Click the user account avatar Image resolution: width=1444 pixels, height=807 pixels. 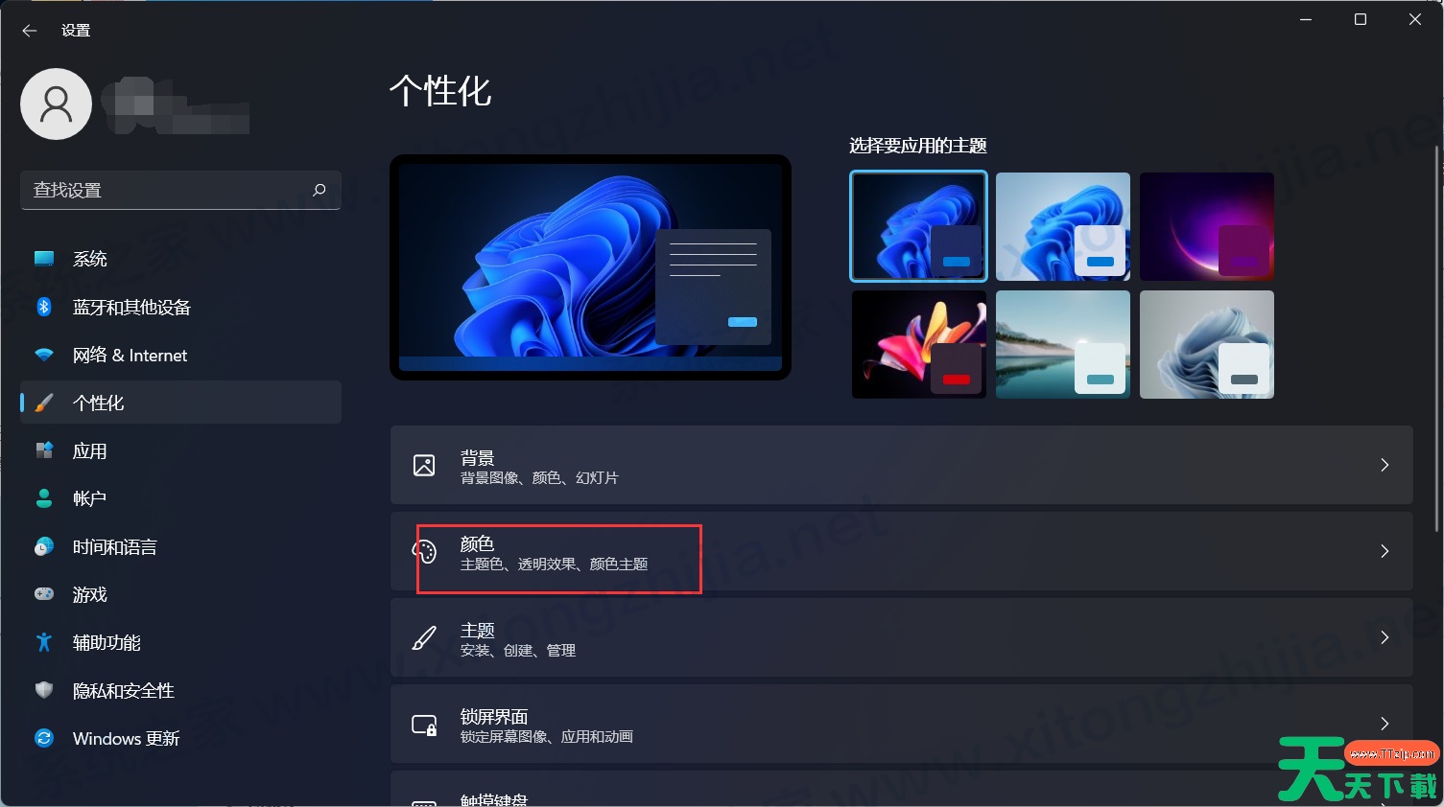tap(56, 104)
